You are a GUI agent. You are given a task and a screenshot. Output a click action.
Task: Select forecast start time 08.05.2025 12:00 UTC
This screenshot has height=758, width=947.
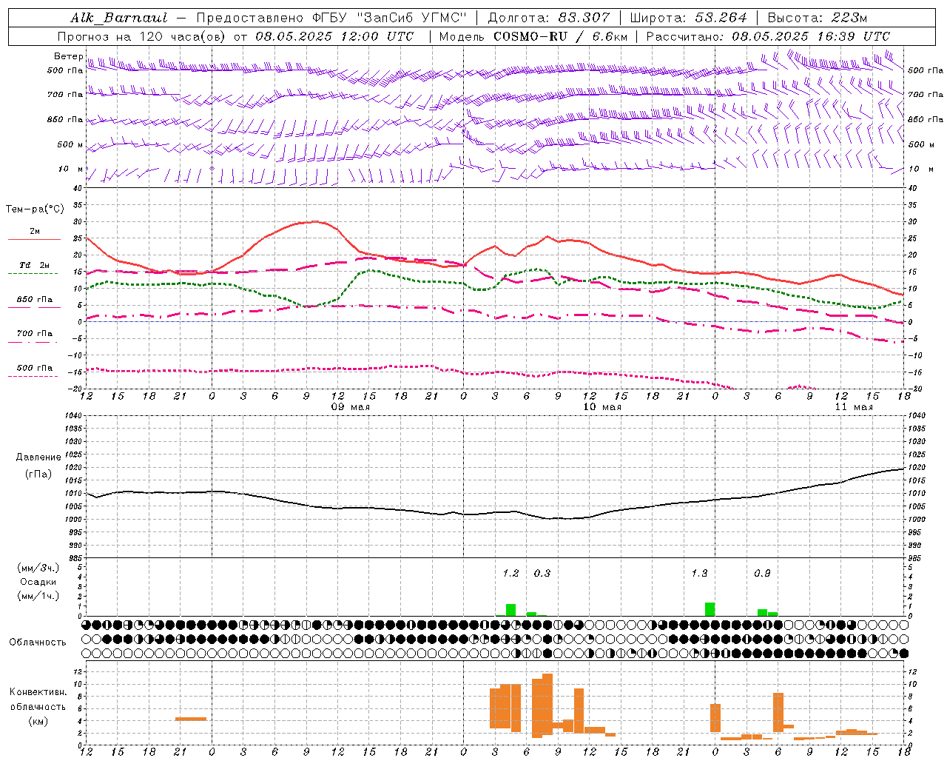[x=334, y=36]
